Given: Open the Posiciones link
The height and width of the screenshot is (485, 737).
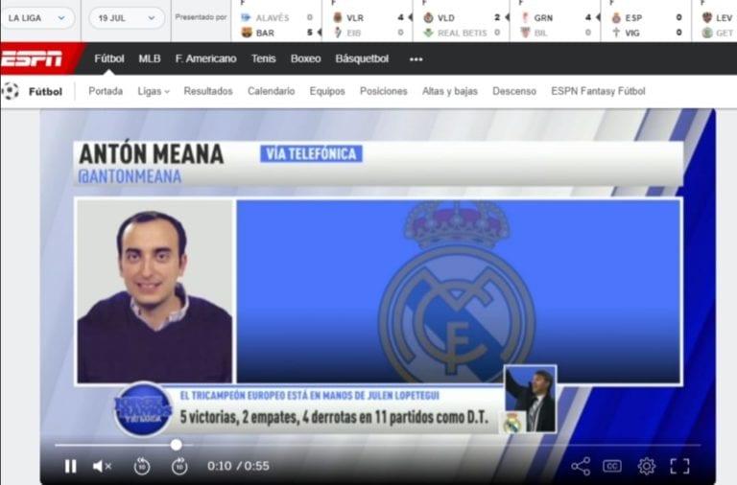Looking at the screenshot, I should pos(383,91).
